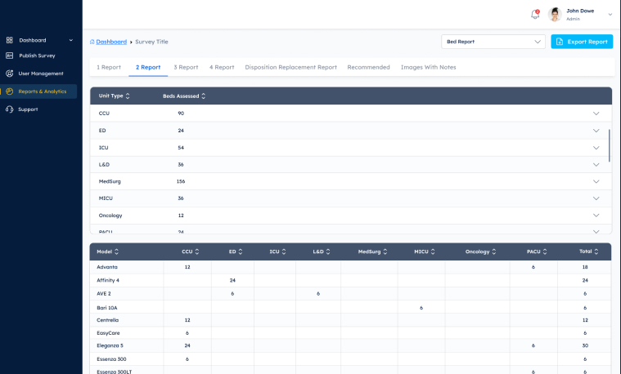The image size is (621, 374).
Task: Click the User Management sidebar icon
Action: tap(10, 73)
